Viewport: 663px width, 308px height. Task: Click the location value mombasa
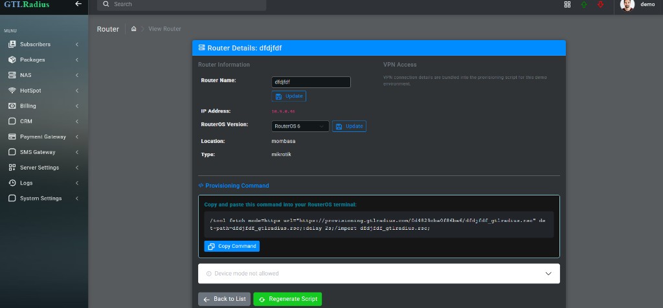(x=284, y=141)
